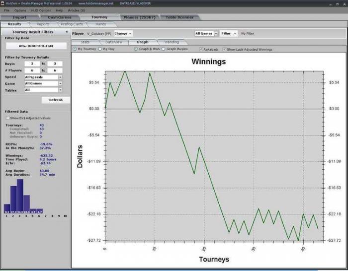Open the Articles menu
Screen dimensions: 348x271
pyautogui.click(x=77, y=10)
